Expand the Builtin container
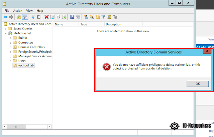 tap(10, 38)
